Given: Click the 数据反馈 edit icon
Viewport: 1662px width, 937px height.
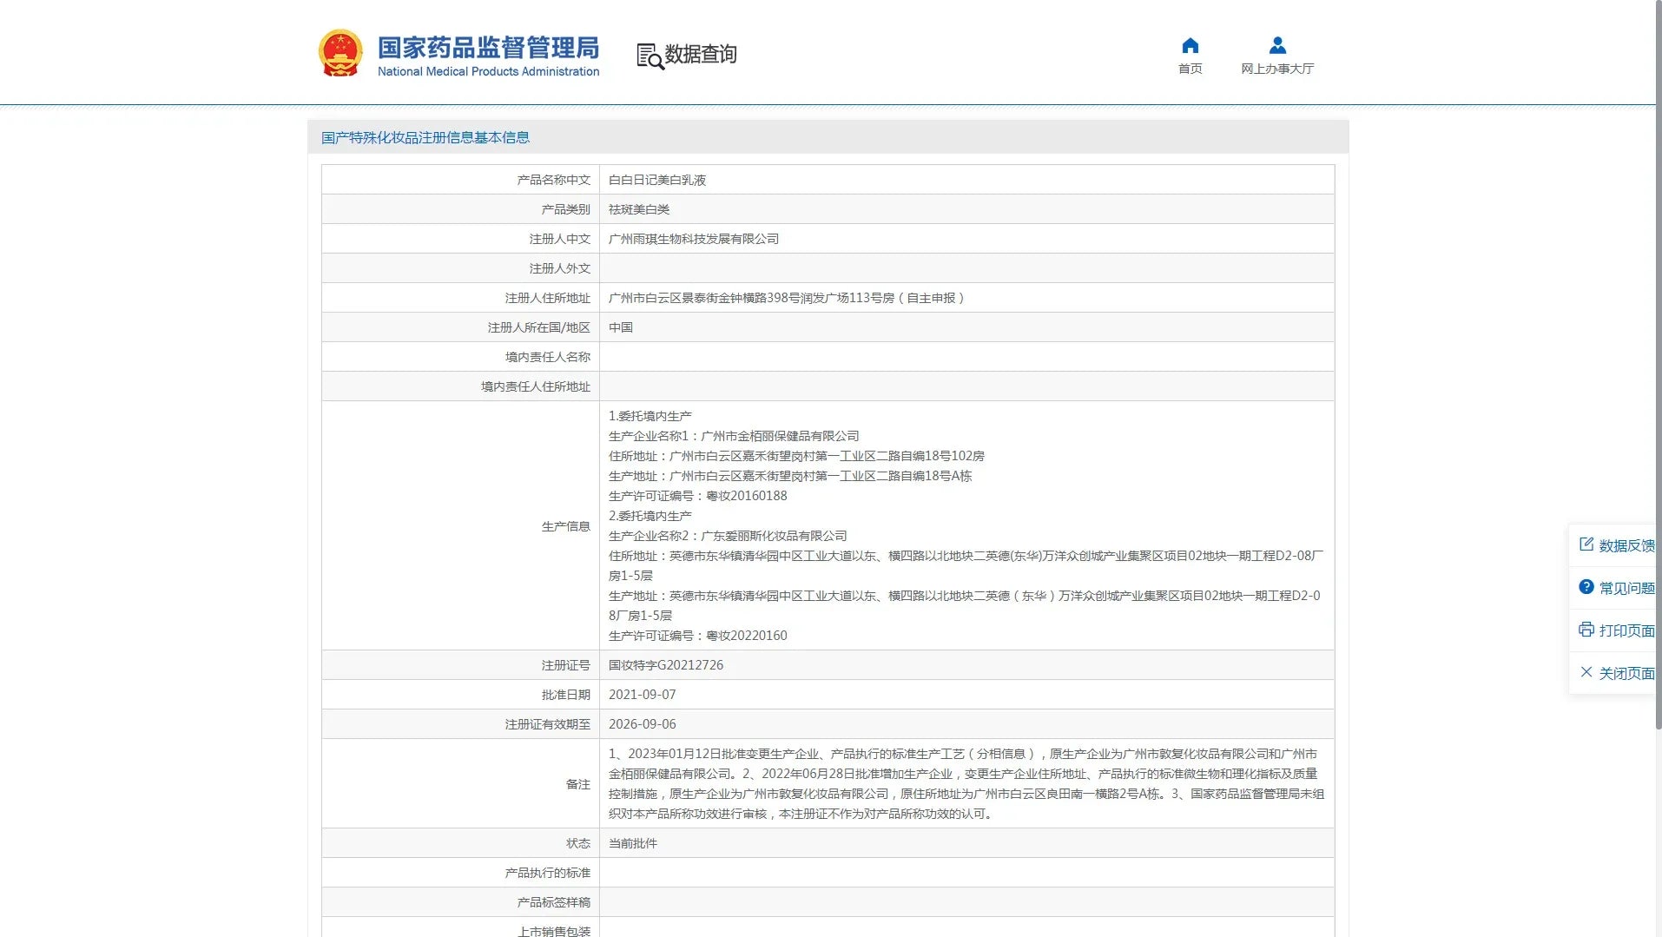Looking at the screenshot, I should tap(1586, 544).
